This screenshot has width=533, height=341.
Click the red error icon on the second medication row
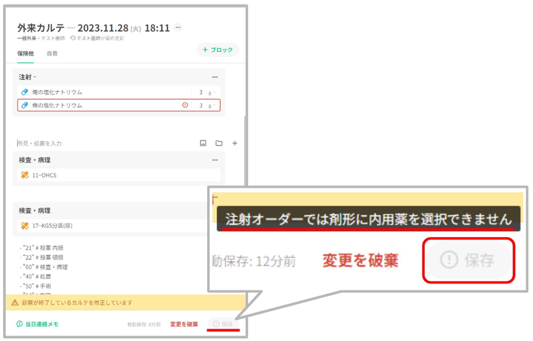(x=185, y=105)
